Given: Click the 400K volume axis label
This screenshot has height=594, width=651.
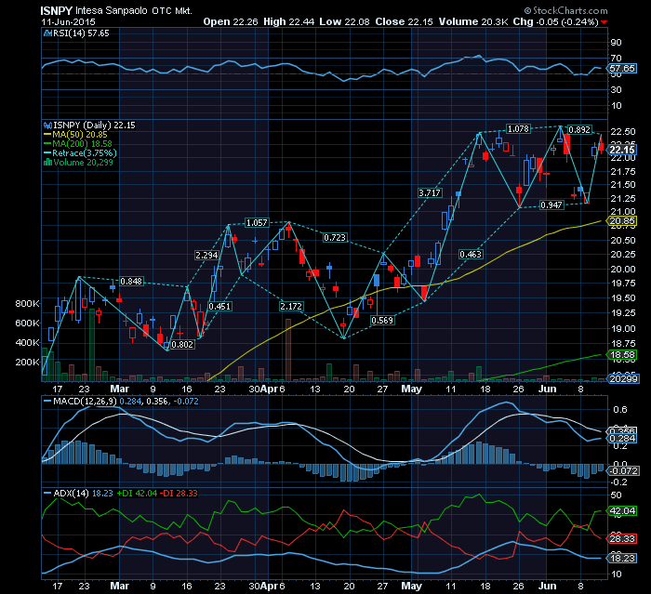Looking at the screenshot, I should click(x=27, y=342).
